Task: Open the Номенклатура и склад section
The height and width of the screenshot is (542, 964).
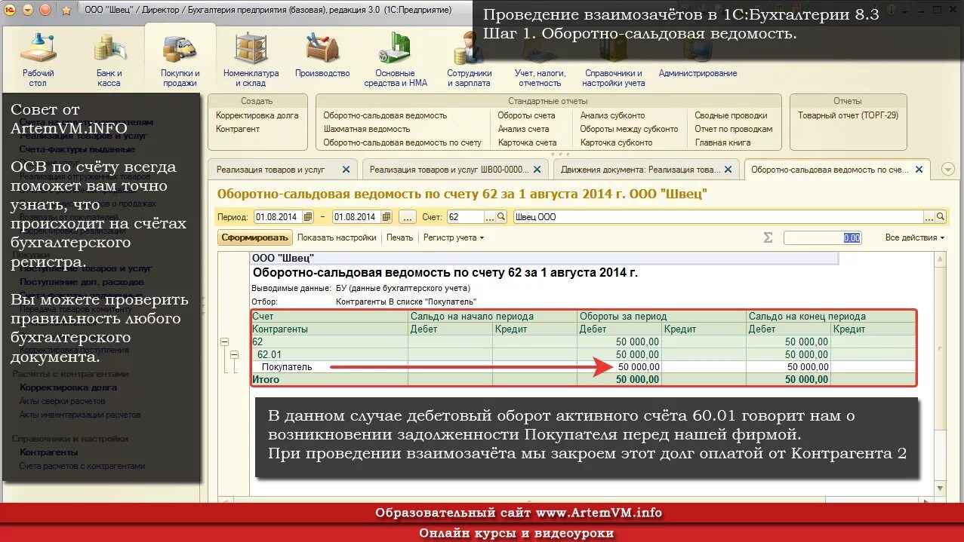Action: 251,60
